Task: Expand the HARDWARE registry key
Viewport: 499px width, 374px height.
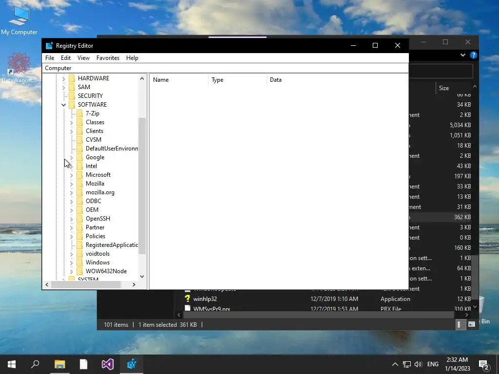Action: 63,78
